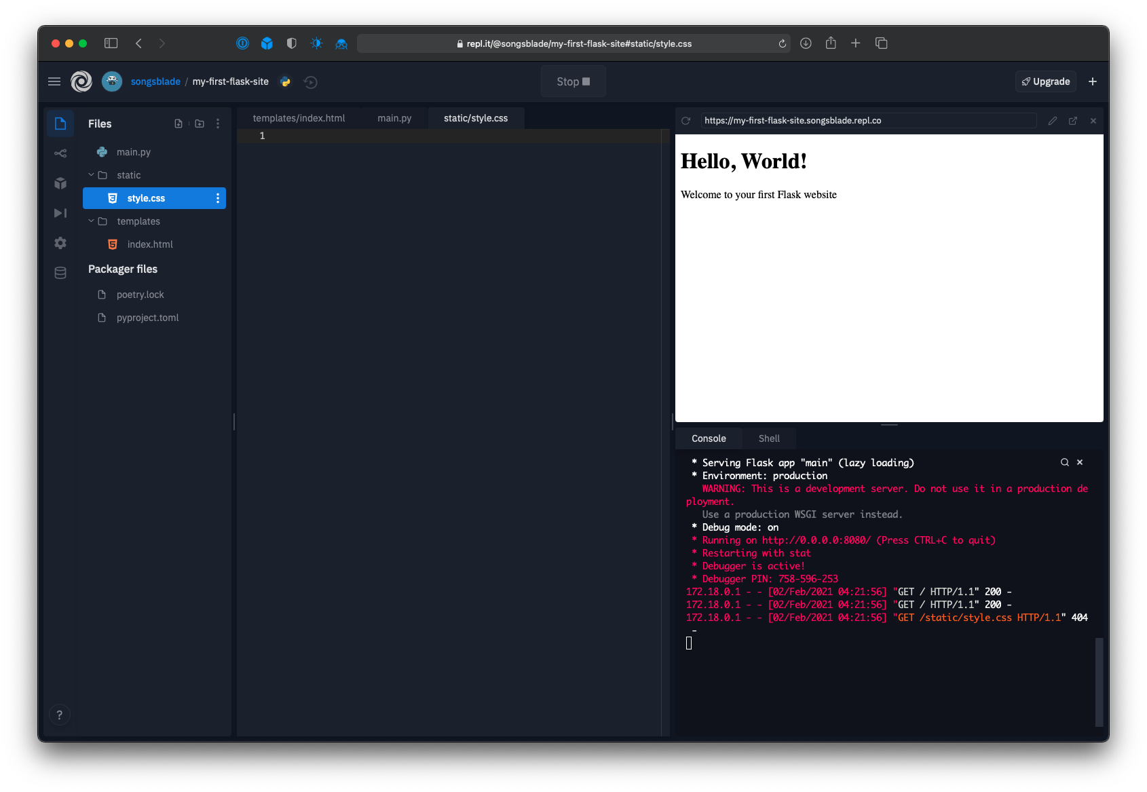Search the console output with the magnifier
Screen dimensions: 1147x792
1064,462
